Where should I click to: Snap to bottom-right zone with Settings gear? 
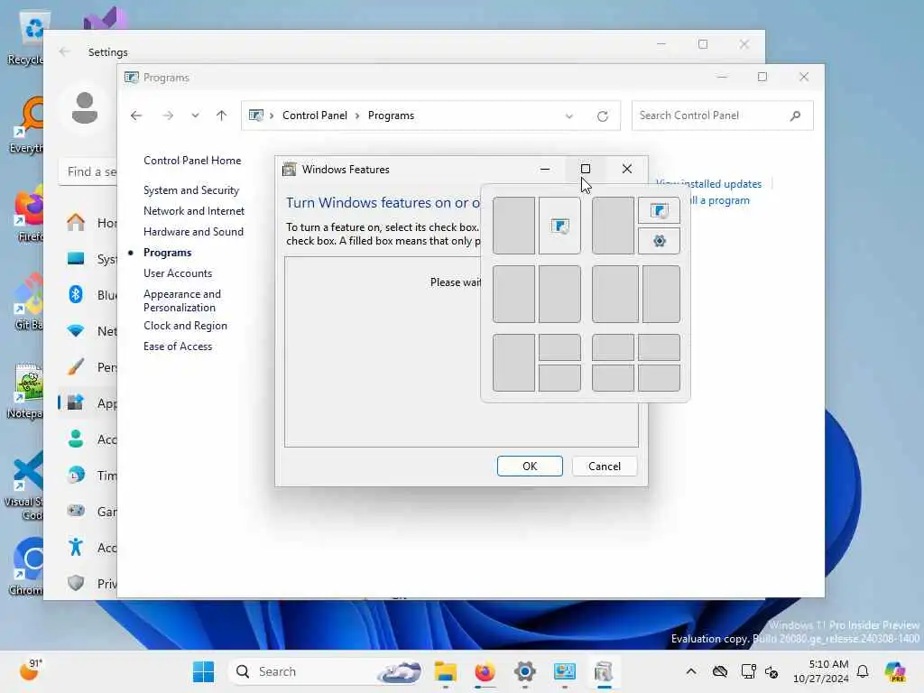click(x=659, y=240)
